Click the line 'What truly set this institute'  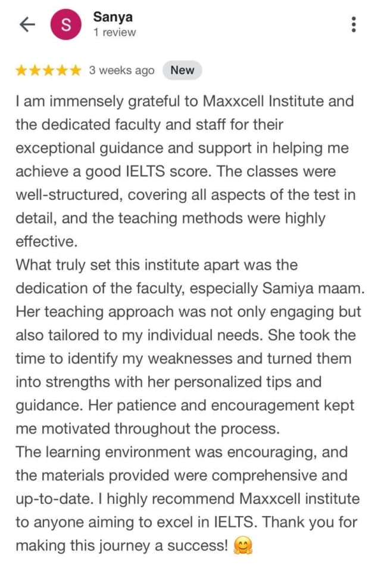pyautogui.click(x=157, y=265)
